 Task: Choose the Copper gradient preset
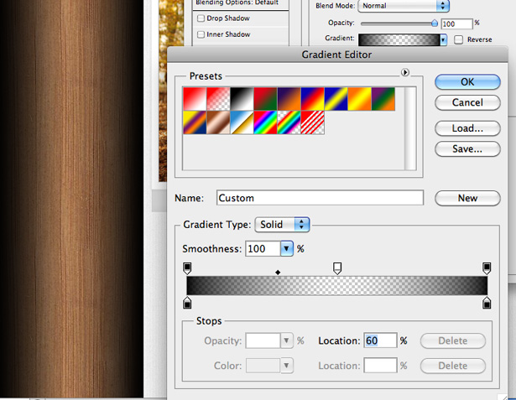(218, 122)
